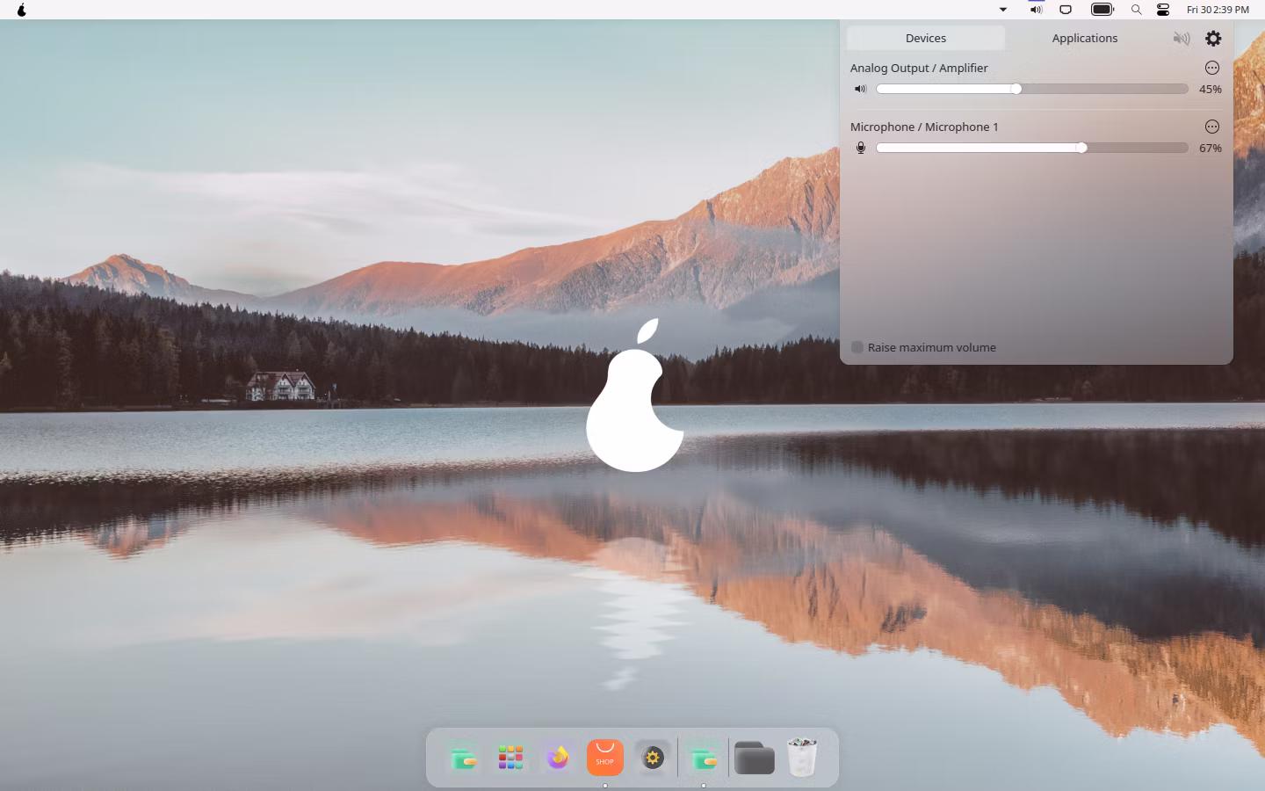The width and height of the screenshot is (1265, 791).
Task: Open System Settings gear in dock
Action: (x=653, y=757)
